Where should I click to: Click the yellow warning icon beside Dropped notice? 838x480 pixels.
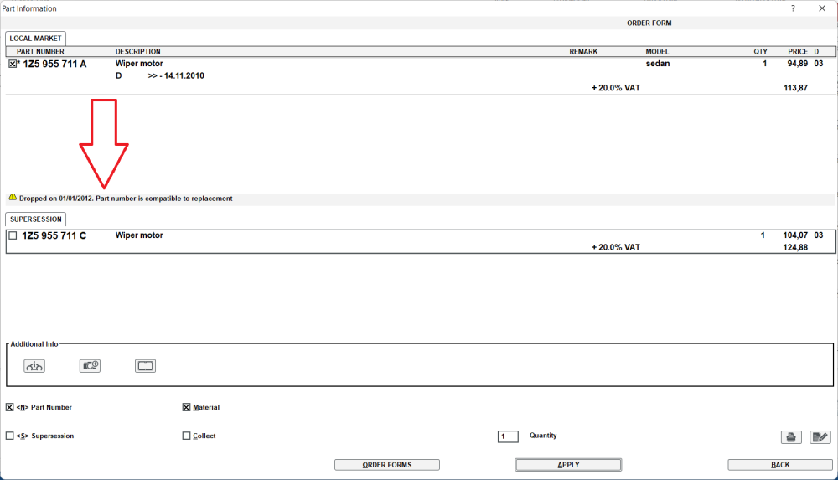(13, 198)
